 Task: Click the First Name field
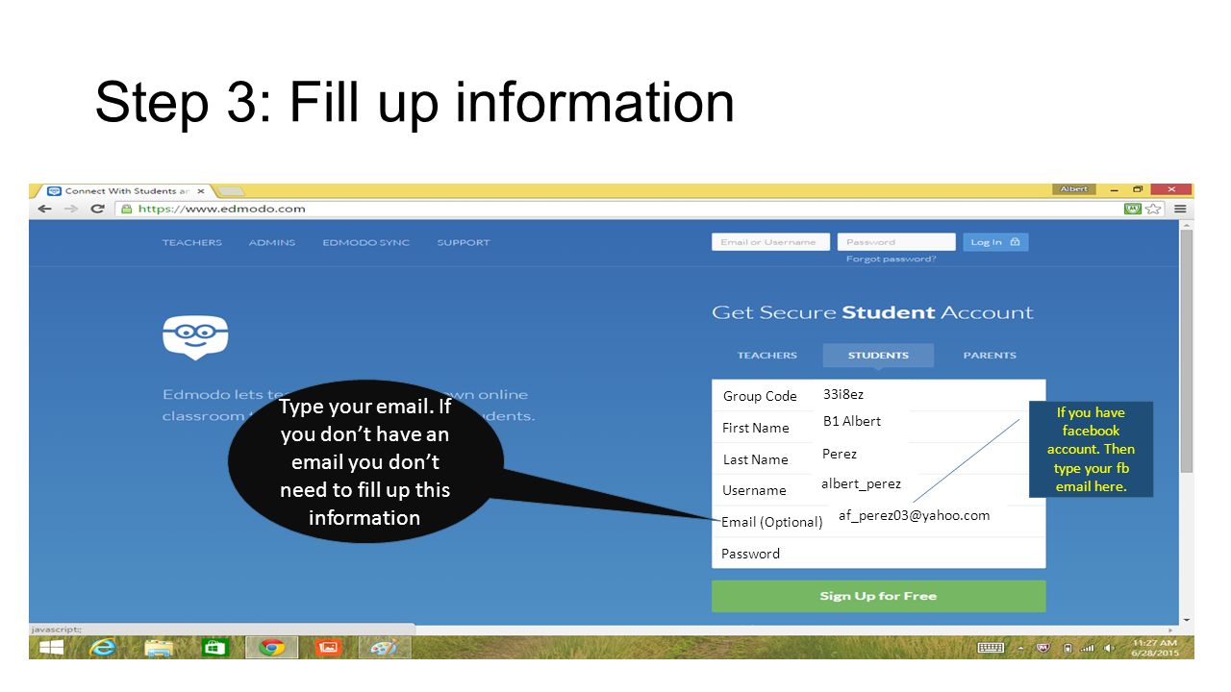pyautogui.click(x=878, y=427)
